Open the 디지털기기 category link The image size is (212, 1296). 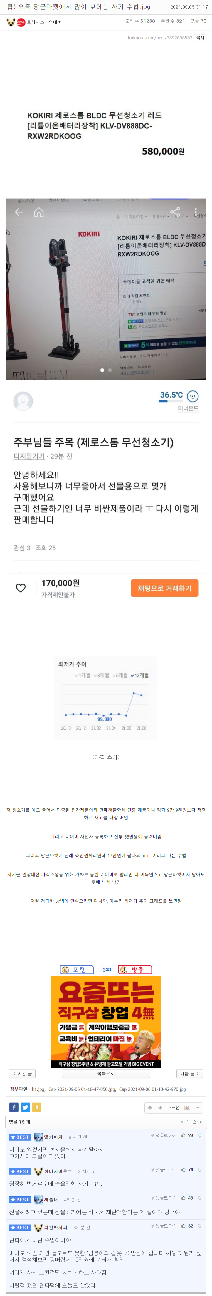(29, 456)
